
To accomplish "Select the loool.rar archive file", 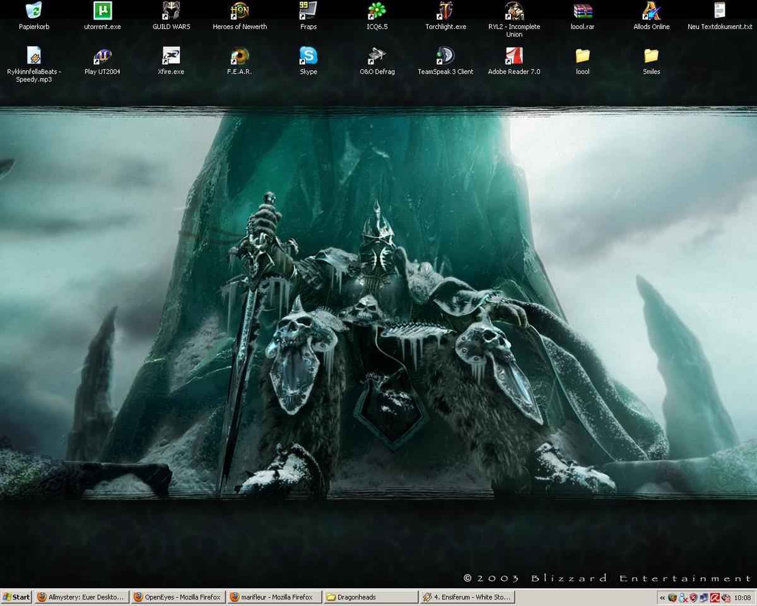I will [582, 11].
